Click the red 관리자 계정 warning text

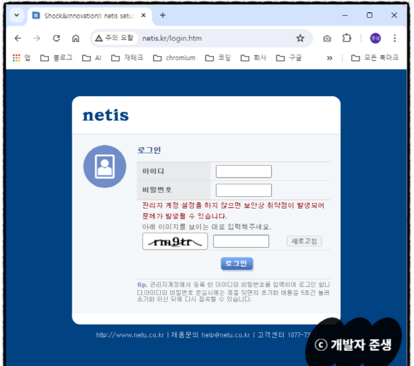click(233, 211)
